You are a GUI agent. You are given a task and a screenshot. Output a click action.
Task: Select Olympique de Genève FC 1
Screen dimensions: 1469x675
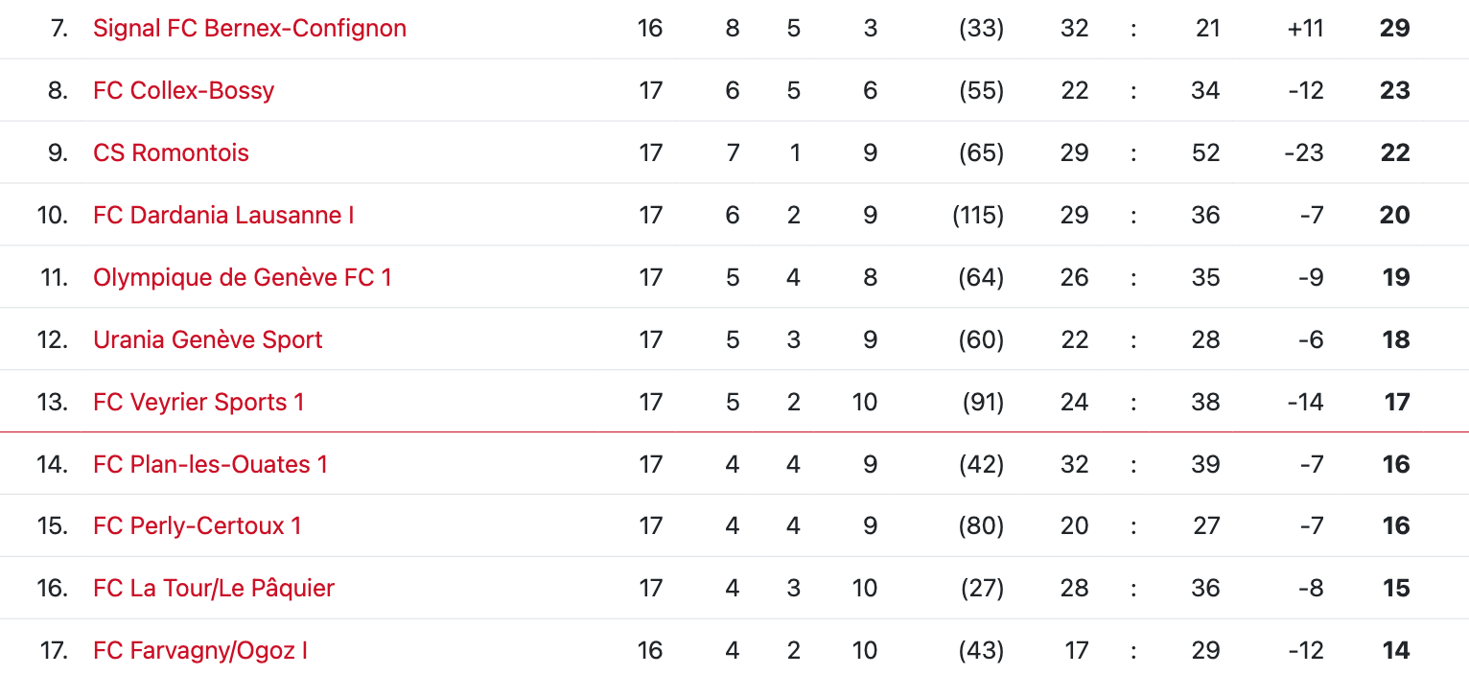pyautogui.click(x=242, y=277)
